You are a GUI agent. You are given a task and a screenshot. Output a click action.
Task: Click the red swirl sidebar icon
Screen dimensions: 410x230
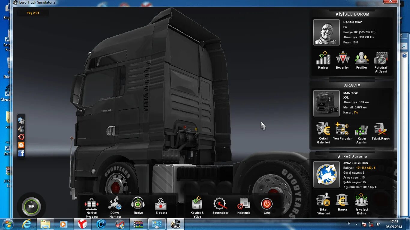pos(21,137)
